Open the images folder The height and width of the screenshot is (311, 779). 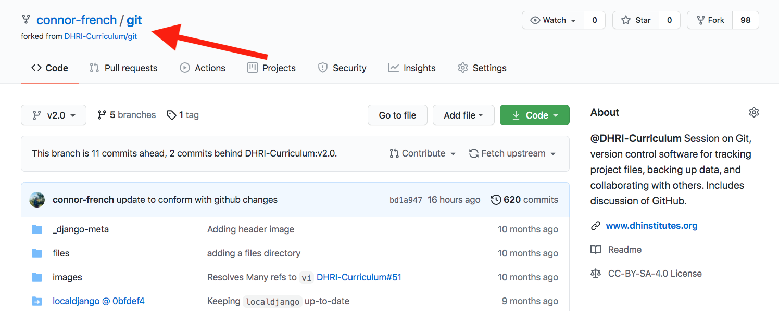[67, 277]
